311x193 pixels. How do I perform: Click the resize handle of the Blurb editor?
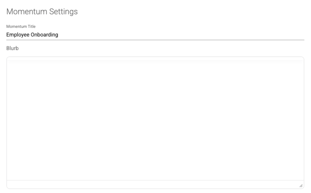pos(301,186)
